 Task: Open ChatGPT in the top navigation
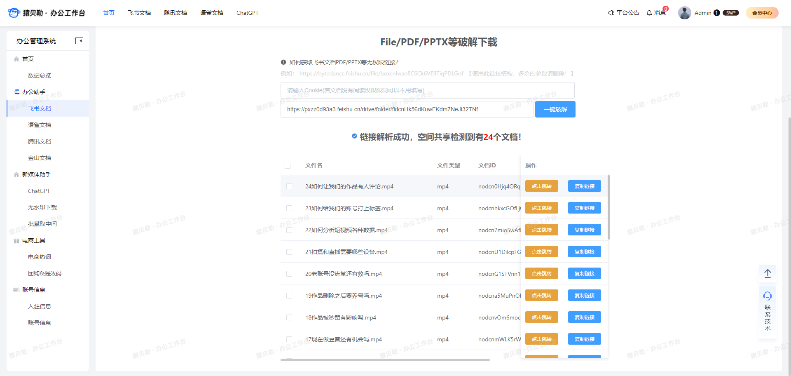click(247, 13)
